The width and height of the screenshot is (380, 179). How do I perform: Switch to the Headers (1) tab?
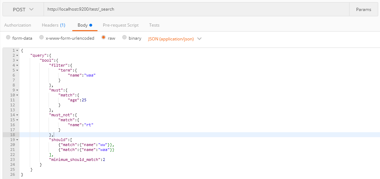click(x=54, y=25)
